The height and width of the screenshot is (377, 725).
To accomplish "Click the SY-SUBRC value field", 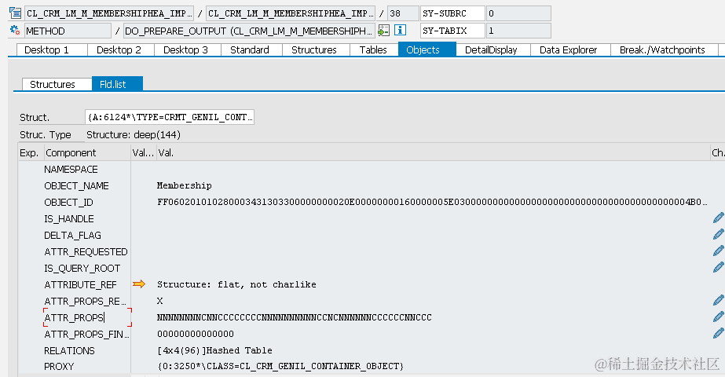I will click(518, 13).
